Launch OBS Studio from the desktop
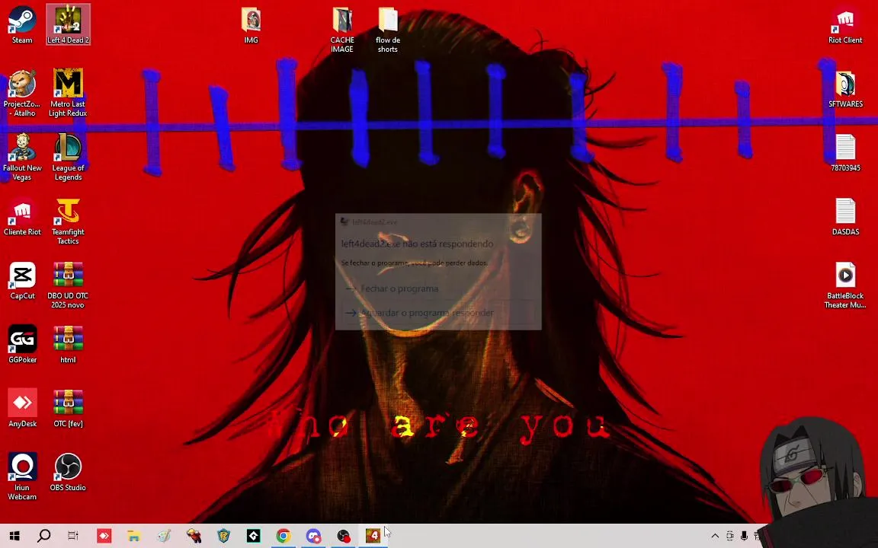Screen dimensions: 878x548 [68, 473]
